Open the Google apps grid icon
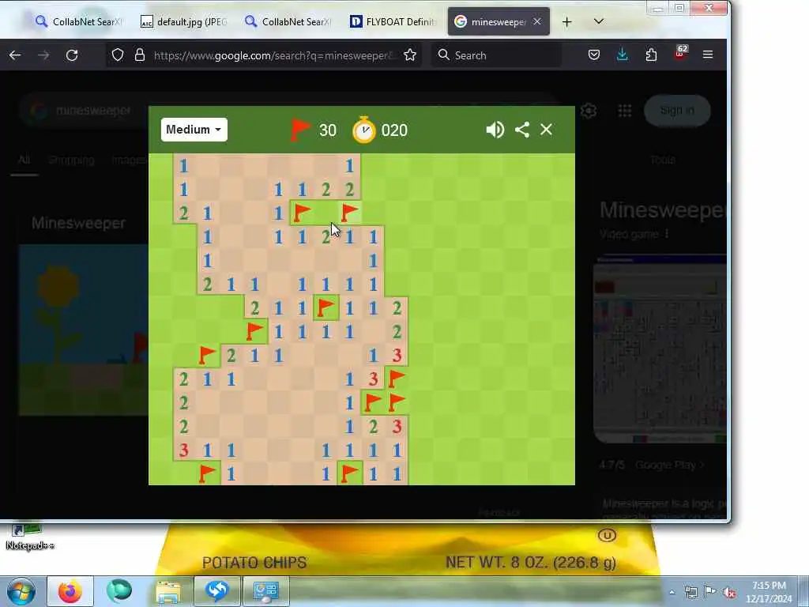This screenshot has width=809, height=607. tap(625, 111)
